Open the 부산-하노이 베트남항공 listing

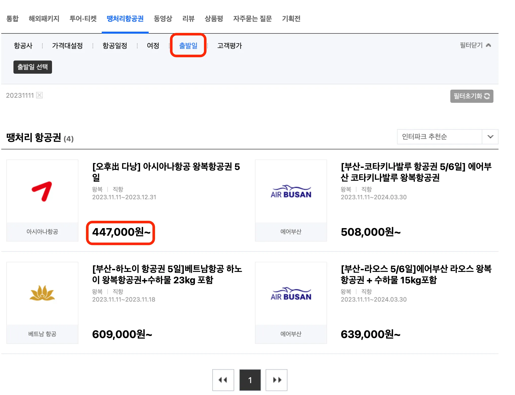(x=167, y=274)
